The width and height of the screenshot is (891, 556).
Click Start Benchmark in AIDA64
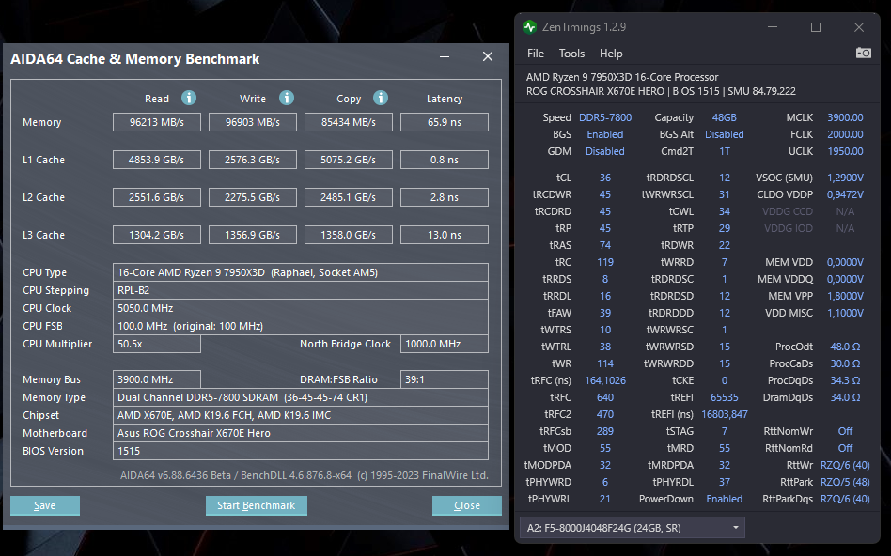click(x=257, y=505)
